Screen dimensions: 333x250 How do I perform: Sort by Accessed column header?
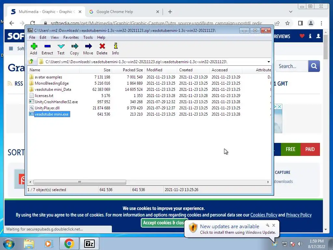coord(226,70)
